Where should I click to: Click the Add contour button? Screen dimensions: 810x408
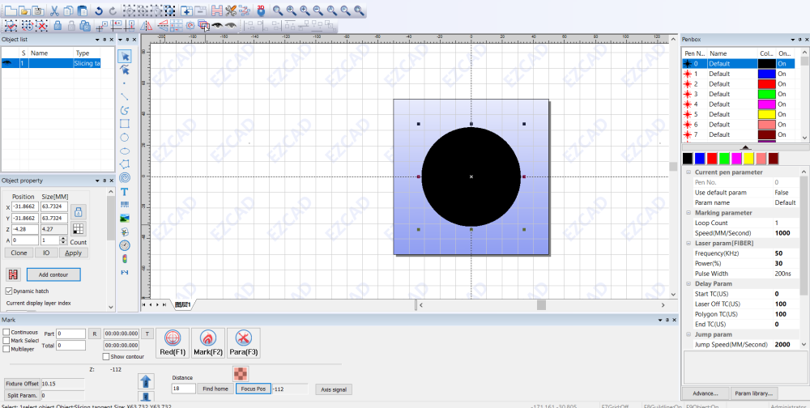click(53, 274)
